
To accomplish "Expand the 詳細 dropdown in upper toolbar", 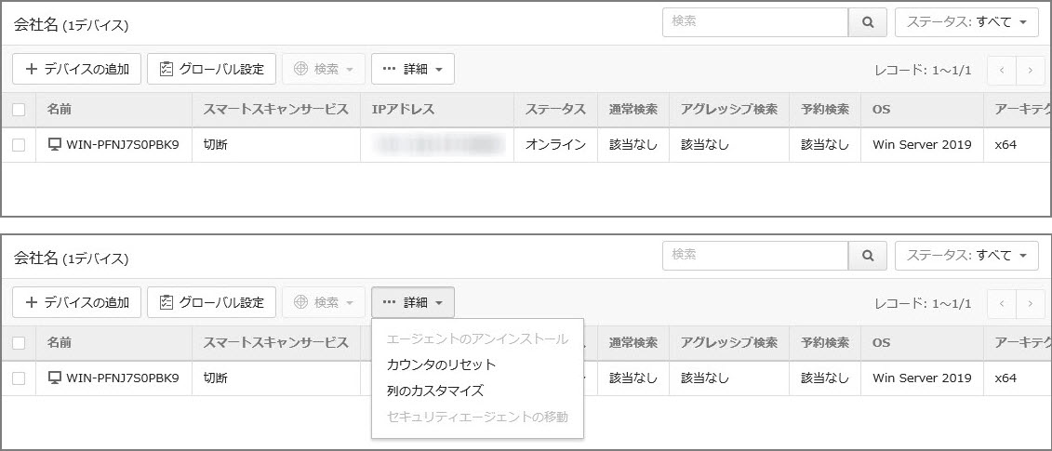I will [x=412, y=69].
